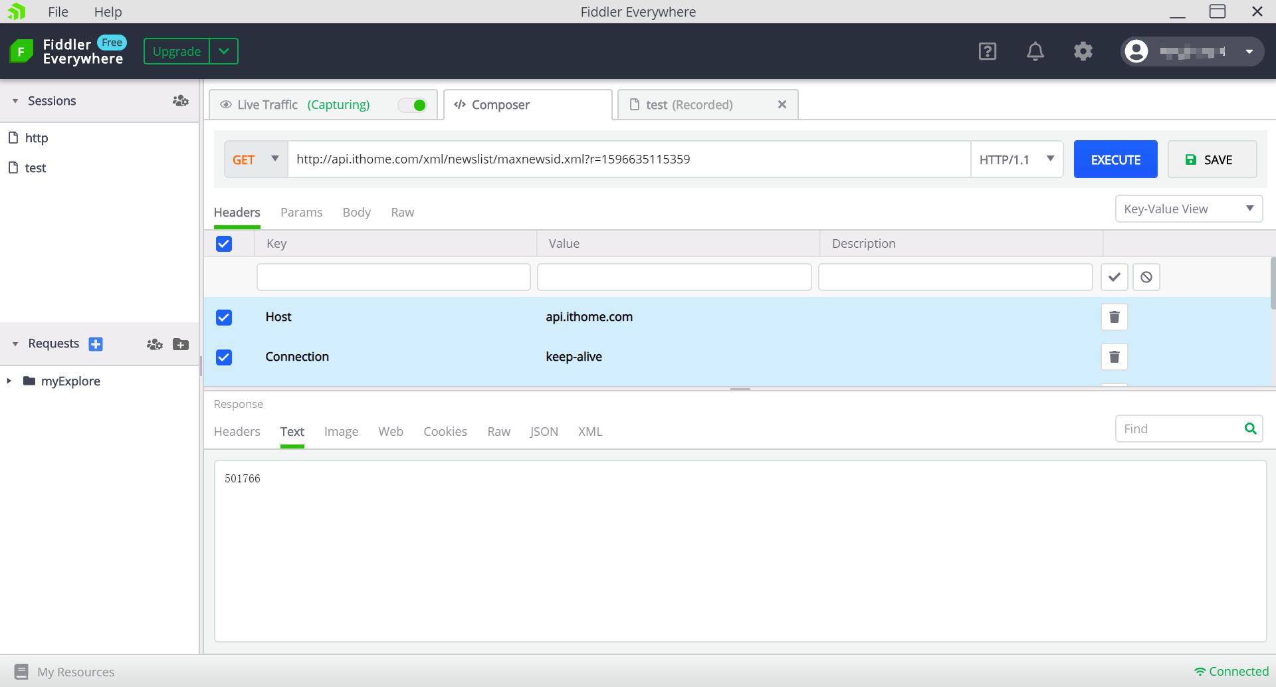Open the JSON response tab
Screen dimensions: 1276x687
544,432
